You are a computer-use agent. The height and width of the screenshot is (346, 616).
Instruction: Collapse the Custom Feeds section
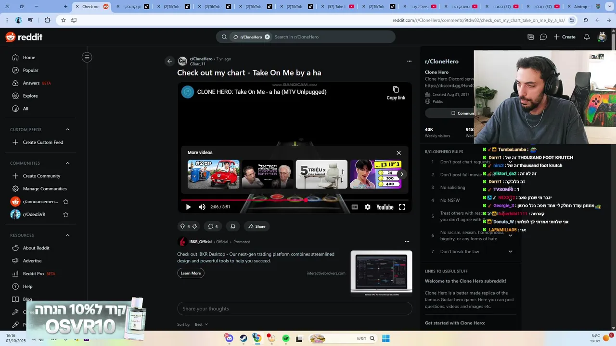tap(67, 130)
